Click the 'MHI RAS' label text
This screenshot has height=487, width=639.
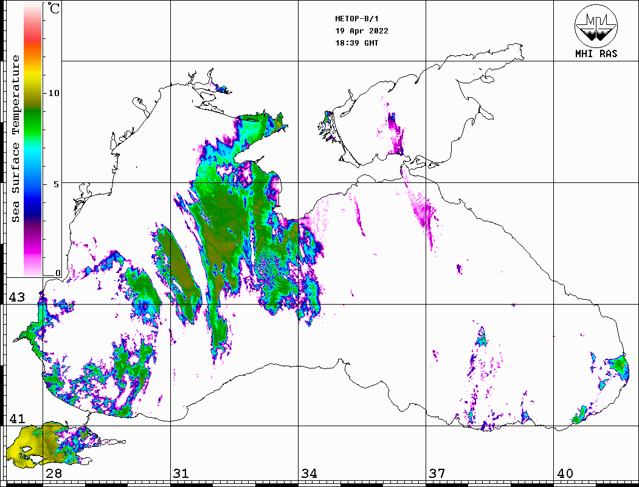596,54
